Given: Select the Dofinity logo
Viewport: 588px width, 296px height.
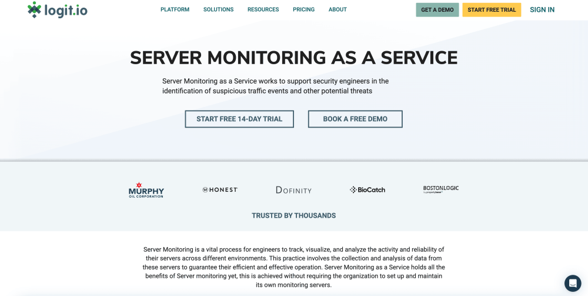Looking at the screenshot, I should pos(293,190).
